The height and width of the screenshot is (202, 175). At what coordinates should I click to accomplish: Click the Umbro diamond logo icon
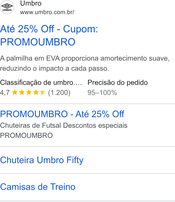[x=7, y=7]
